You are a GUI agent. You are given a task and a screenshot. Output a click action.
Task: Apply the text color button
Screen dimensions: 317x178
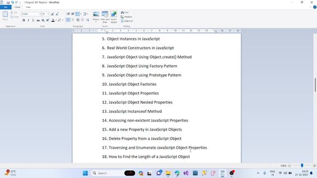click(53, 20)
